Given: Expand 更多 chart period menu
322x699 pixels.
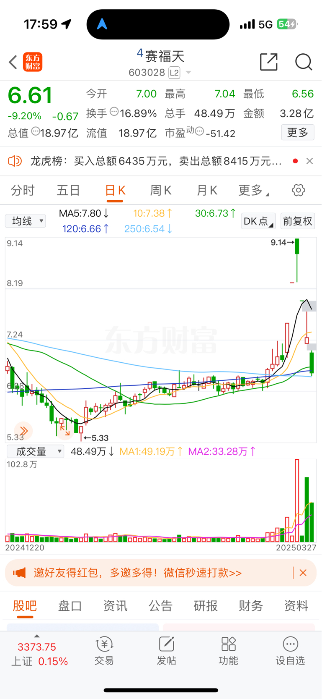Looking at the screenshot, I should click(253, 191).
